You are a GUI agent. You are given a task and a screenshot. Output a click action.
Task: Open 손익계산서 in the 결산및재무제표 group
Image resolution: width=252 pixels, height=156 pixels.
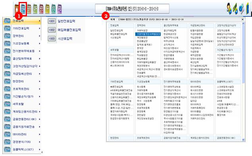[169, 45]
